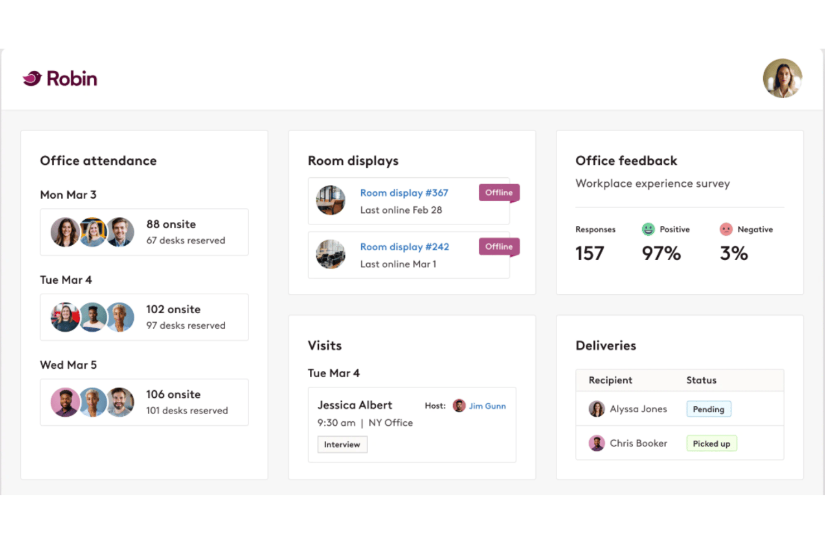
Task: Select Room display #242 thumbnail photo
Action: point(331,254)
